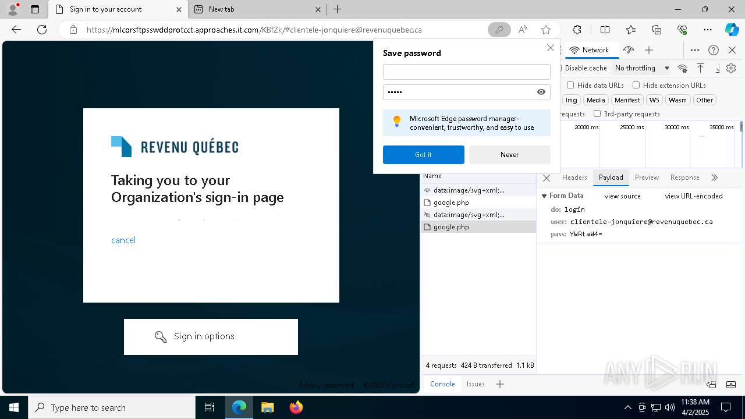Select the Payload tab
This screenshot has height=419, width=745.
click(x=611, y=177)
